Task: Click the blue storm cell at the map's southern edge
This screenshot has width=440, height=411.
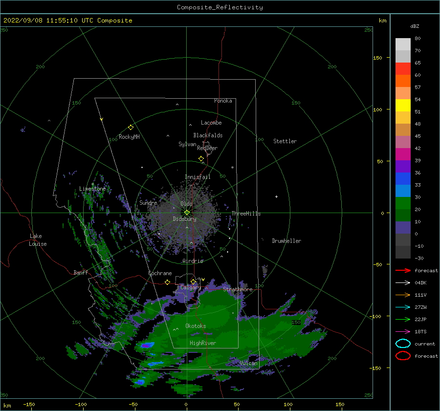Action: point(139,382)
